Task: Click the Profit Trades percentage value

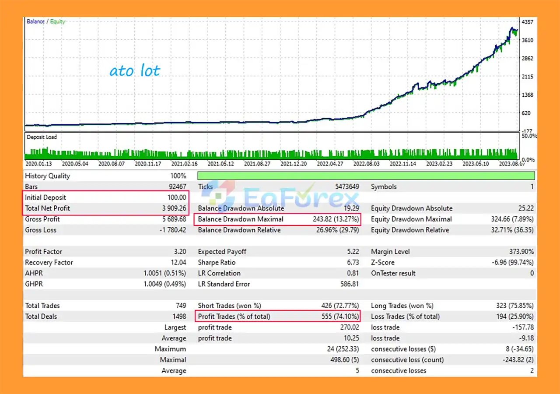Action: click(x=340, y=317)
